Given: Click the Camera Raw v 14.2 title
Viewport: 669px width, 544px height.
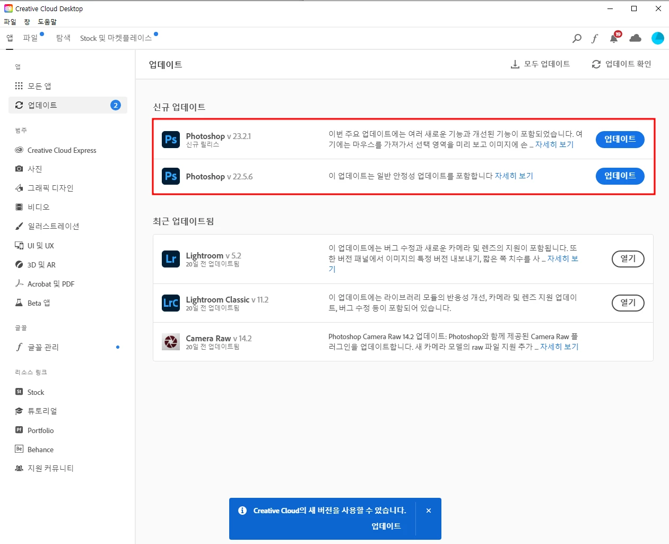Looking at the screenshot, I should tap(219, 339).
